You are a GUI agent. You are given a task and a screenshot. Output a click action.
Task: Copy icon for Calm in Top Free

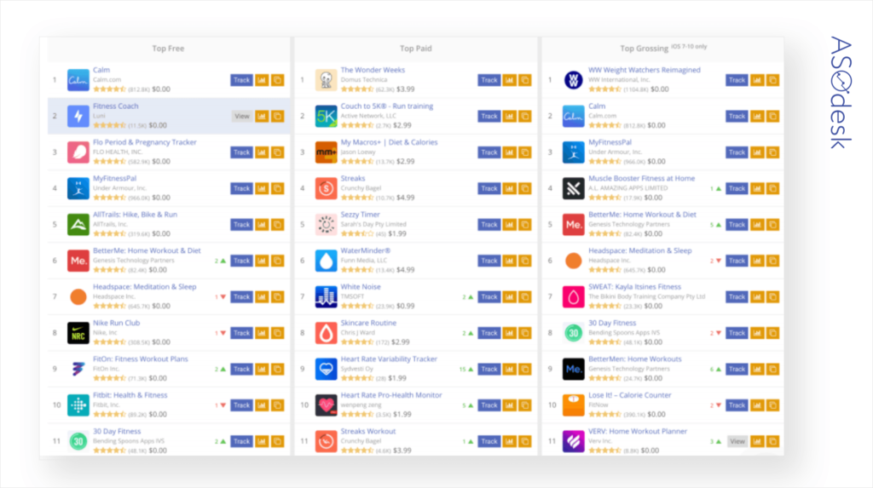tap(277, 80)
